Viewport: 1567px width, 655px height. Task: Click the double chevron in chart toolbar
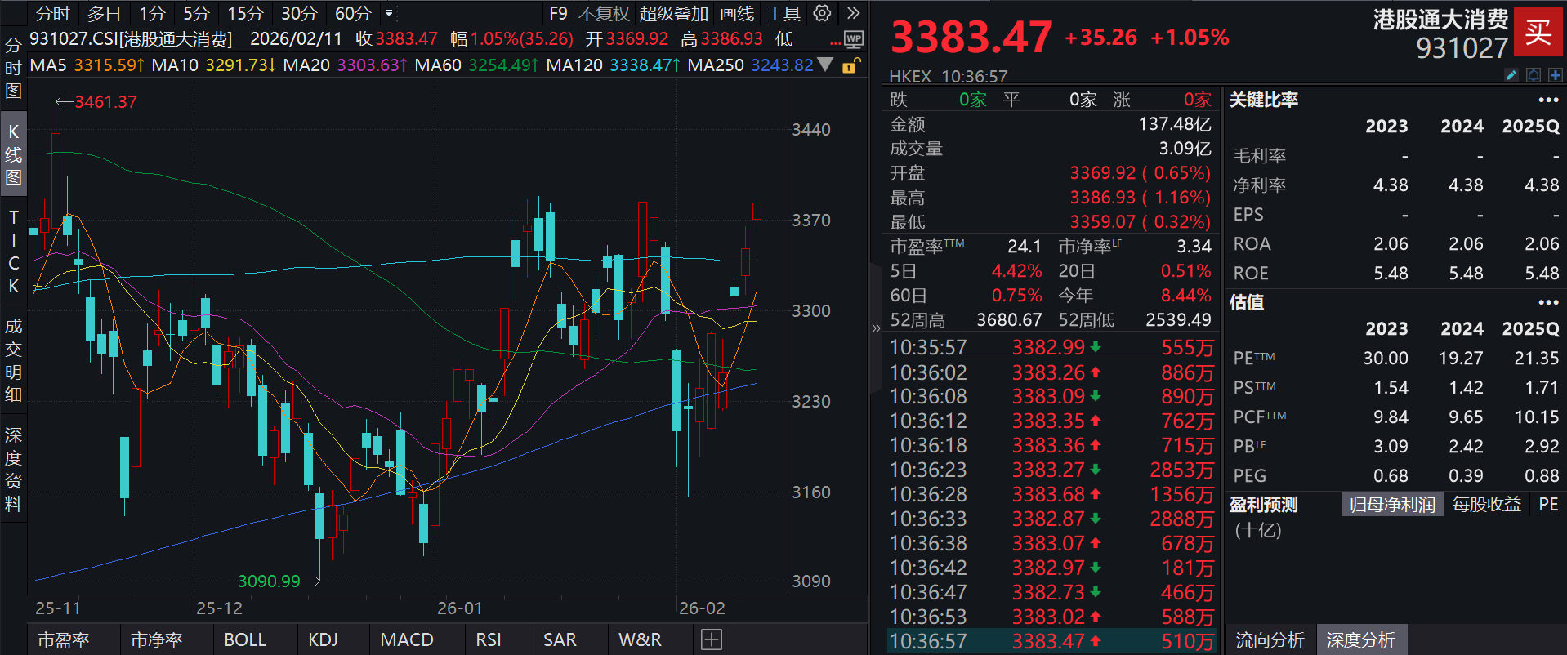click(x=853, y=13)
